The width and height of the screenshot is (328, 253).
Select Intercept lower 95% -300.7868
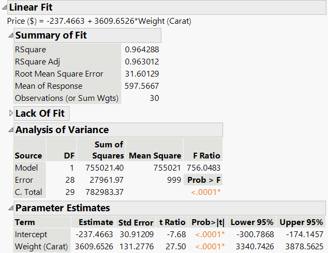pos(255,235)
